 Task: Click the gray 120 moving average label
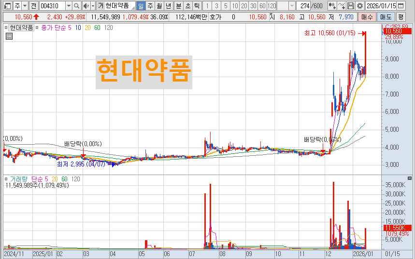point(109,27)
